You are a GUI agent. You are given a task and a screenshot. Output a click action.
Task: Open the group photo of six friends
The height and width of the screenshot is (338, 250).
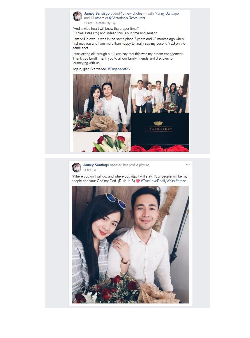(160, 93)
